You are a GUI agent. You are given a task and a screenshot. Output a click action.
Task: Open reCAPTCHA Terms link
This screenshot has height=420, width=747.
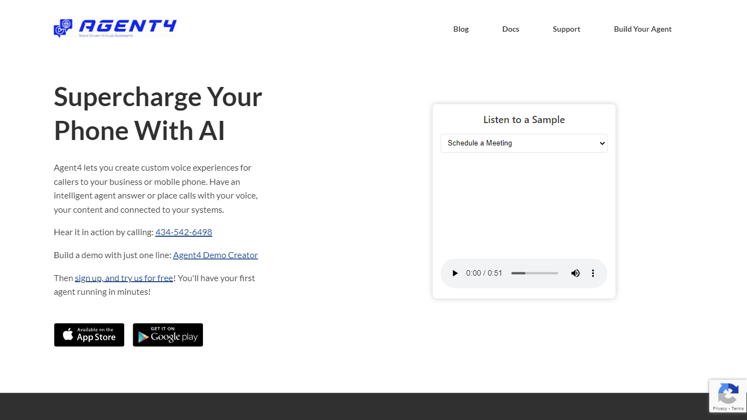pos(738,409)
